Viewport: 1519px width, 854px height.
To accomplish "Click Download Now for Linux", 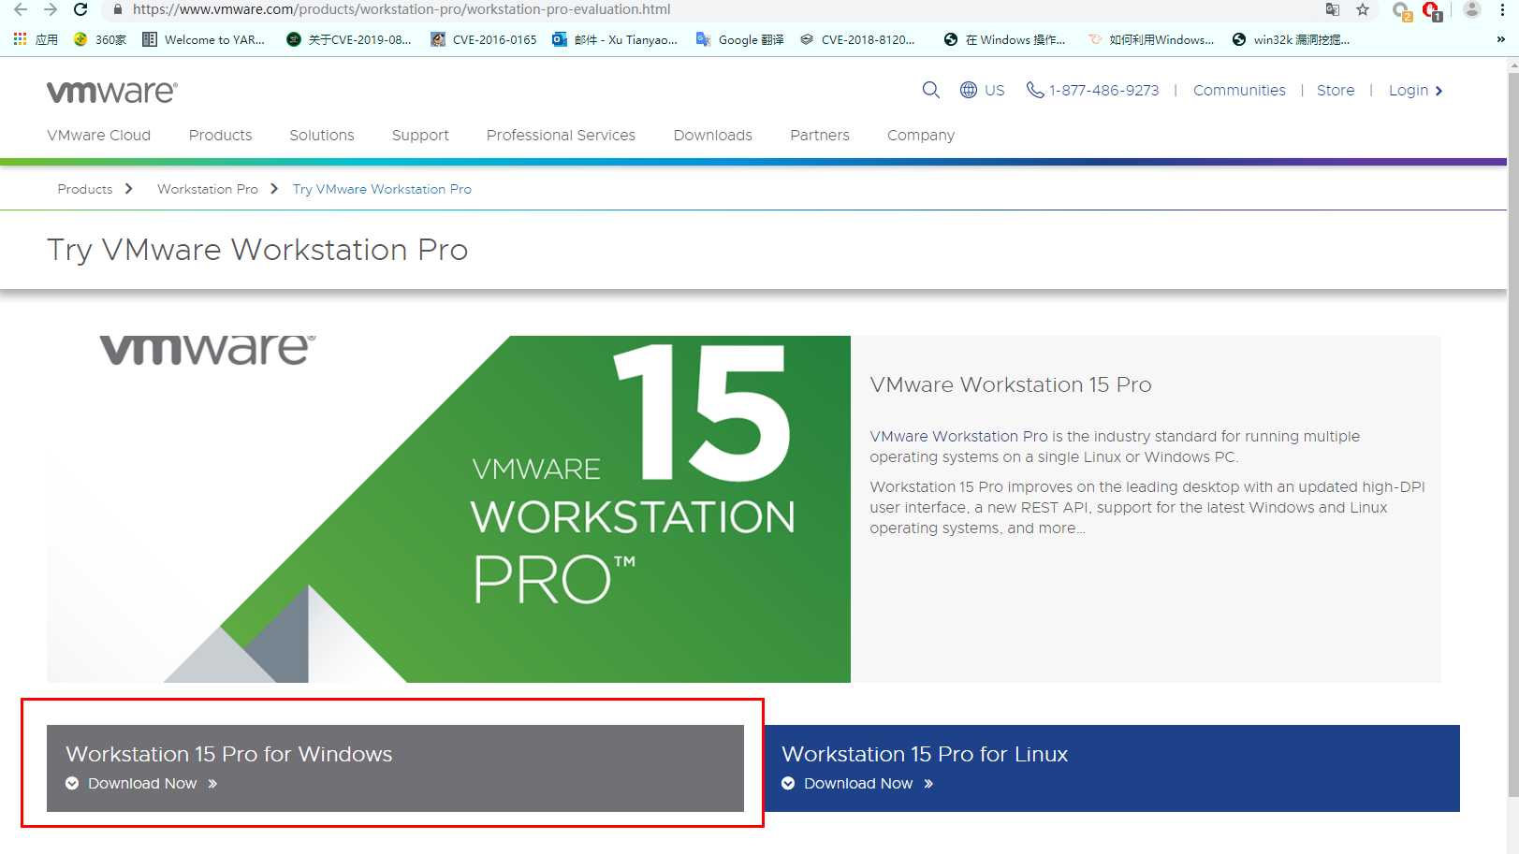I will point(857,783).
